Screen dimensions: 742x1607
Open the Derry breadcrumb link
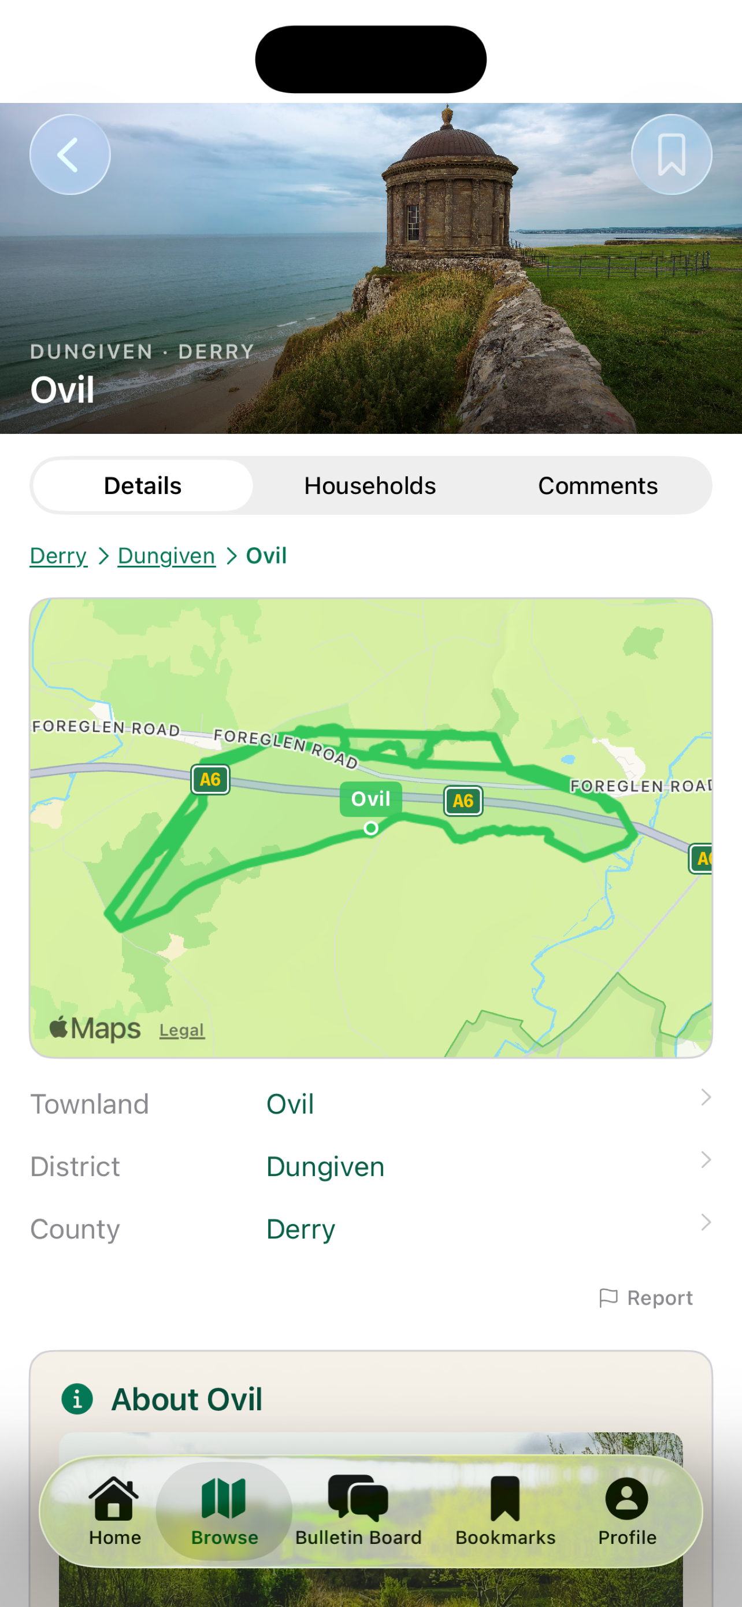(x=58, y=555)
